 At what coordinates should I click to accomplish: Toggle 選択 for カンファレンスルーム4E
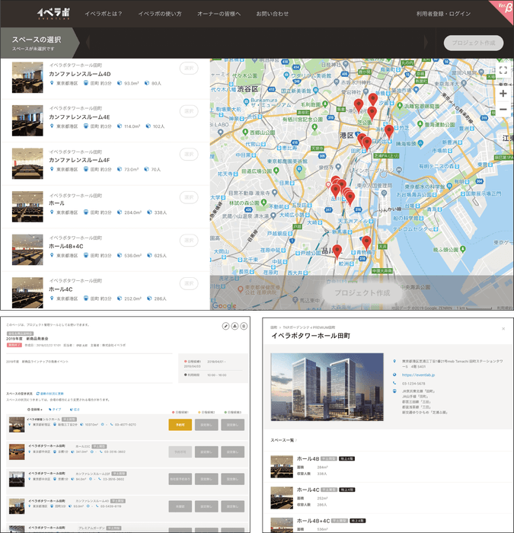pos(188,111)
